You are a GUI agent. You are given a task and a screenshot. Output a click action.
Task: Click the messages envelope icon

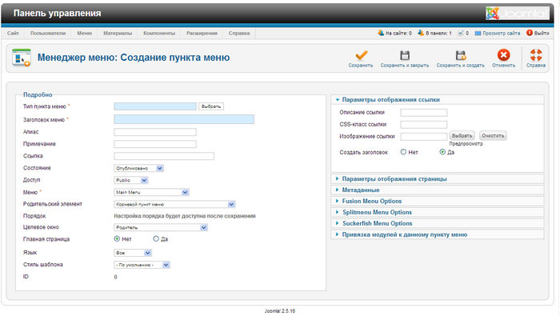pos(461,34)
